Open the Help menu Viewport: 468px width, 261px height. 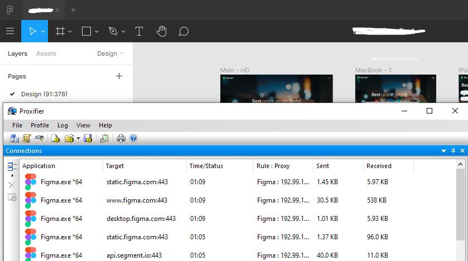105,125
